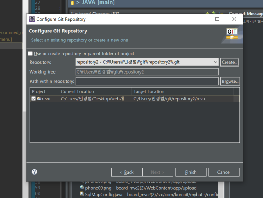The height and width of the screenshot is (198, 263).
Task: Click the Finish button
Action: 191,172
